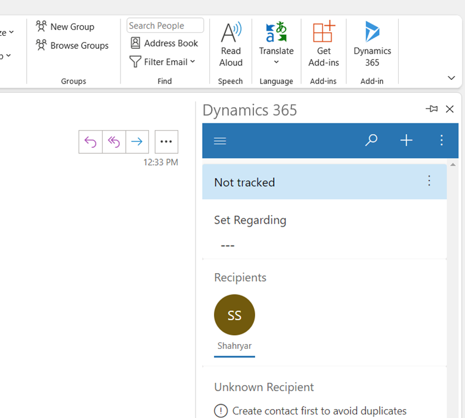Image resolution: width=465 pixels, height=418 pixels.
Task: Click the Set Regarding empty value
Action: pos(228,246)
